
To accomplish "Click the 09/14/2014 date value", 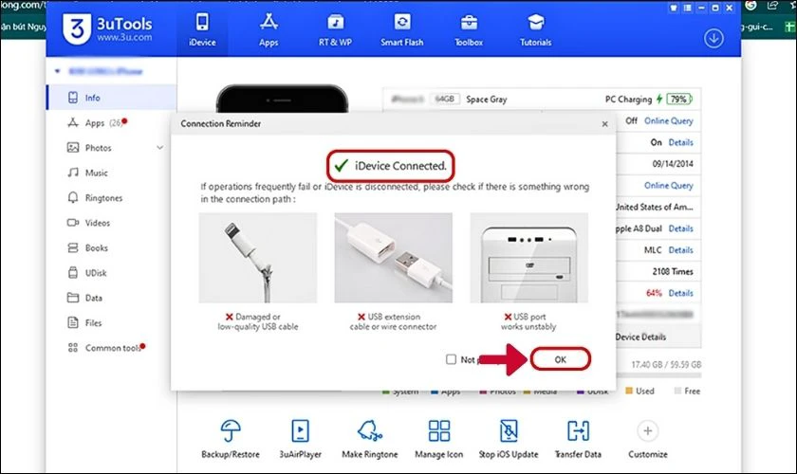I will pyautogui.click(x=673, y=164).
